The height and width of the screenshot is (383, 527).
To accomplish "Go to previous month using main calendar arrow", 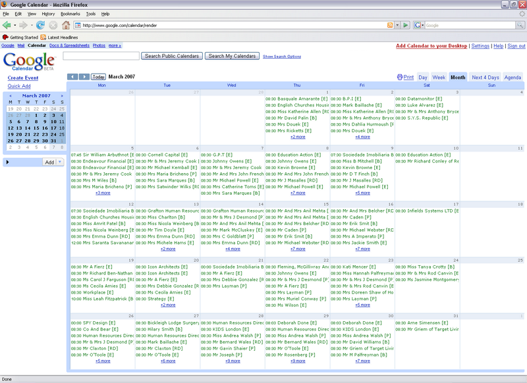I will [x=72, y=77].
